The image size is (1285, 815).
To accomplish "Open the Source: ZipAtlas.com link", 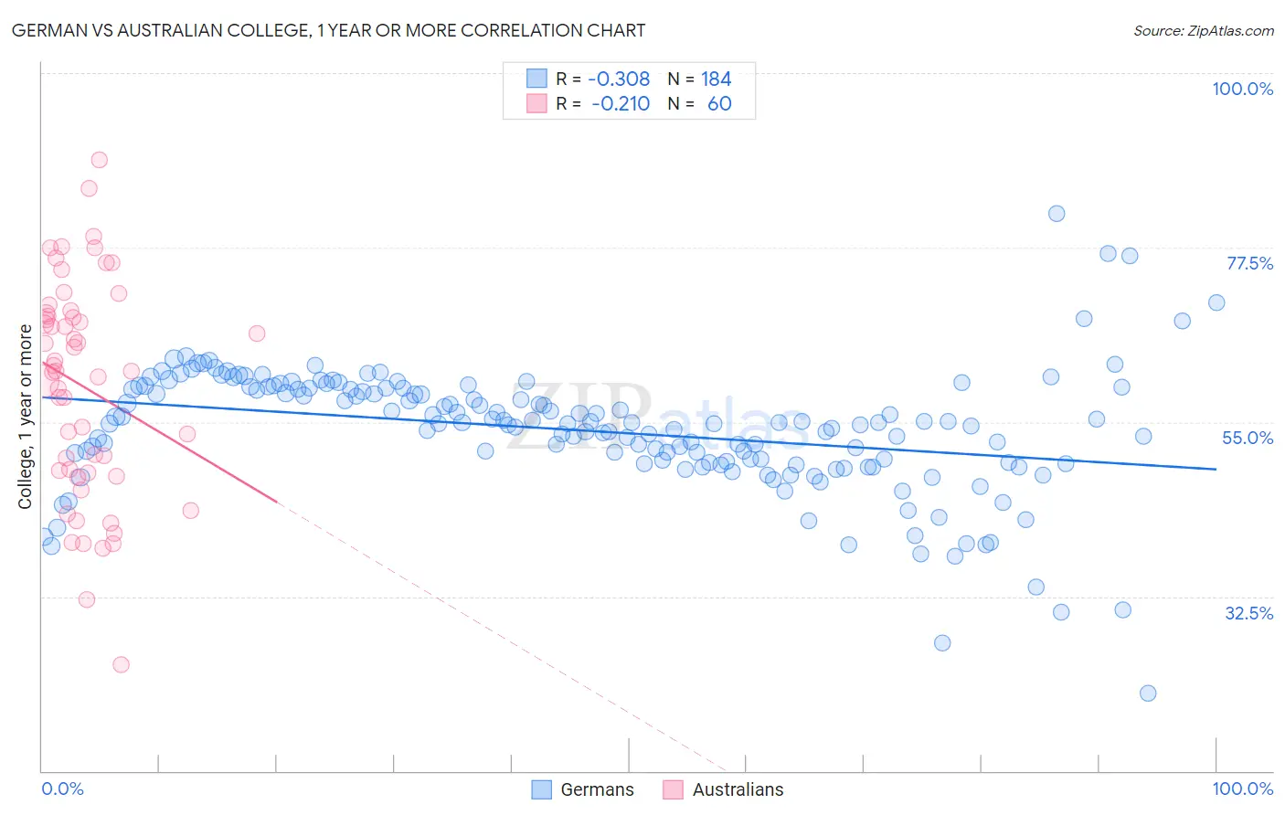I will click(x=1204, y=30).
